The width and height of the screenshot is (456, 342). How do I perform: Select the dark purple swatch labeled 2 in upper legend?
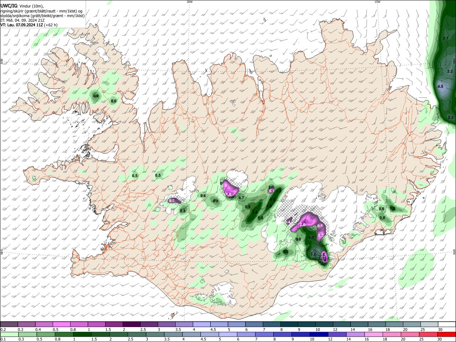tap(131, 324)
